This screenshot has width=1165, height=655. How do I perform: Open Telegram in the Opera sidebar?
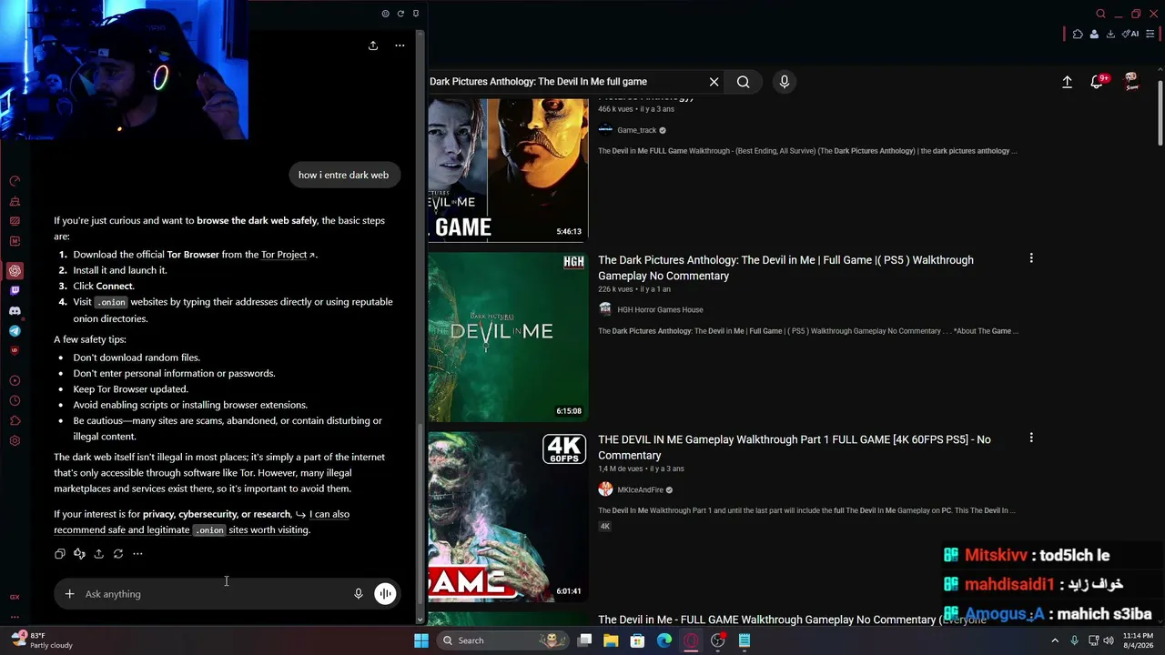[x=15, y=331]
